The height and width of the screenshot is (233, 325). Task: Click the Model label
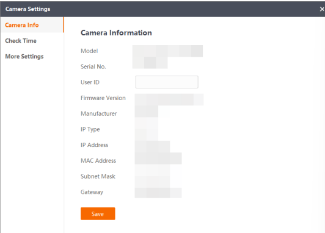tap(89, 51)
